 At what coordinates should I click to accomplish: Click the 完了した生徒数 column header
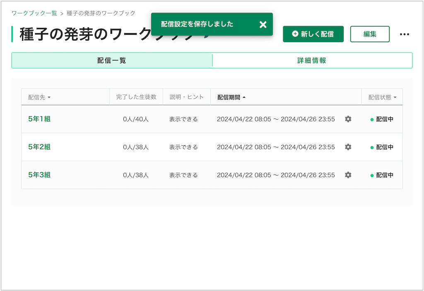136,97
